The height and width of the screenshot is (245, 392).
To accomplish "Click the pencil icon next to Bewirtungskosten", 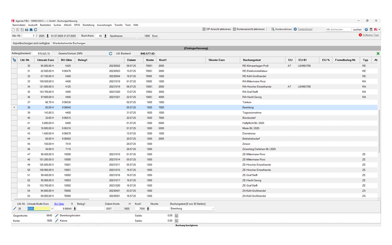I will pyautogui.click(x=57, y=216).
